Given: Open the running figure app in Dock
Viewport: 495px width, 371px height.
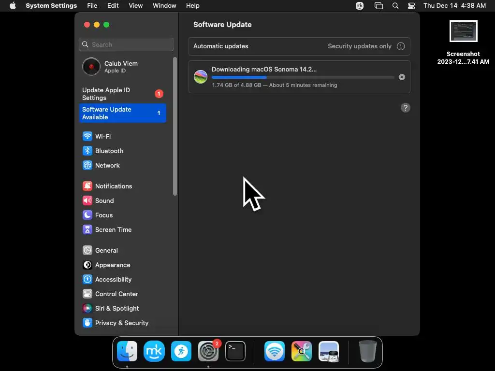Looking at the screenshot, I should coord(181,351).
